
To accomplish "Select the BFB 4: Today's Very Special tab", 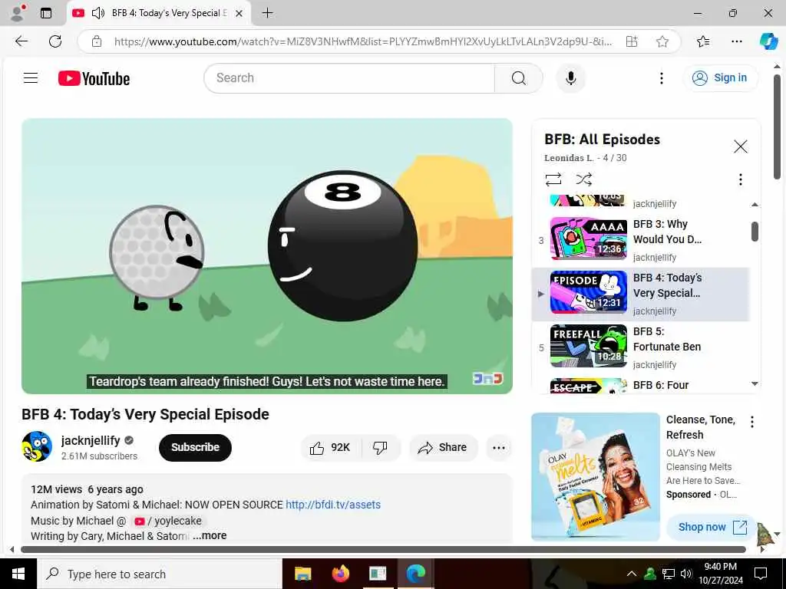I will coord(158,13).
